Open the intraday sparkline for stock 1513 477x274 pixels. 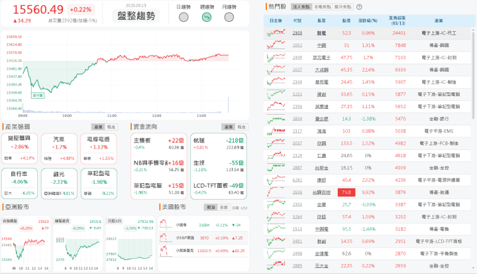(276, 229)
